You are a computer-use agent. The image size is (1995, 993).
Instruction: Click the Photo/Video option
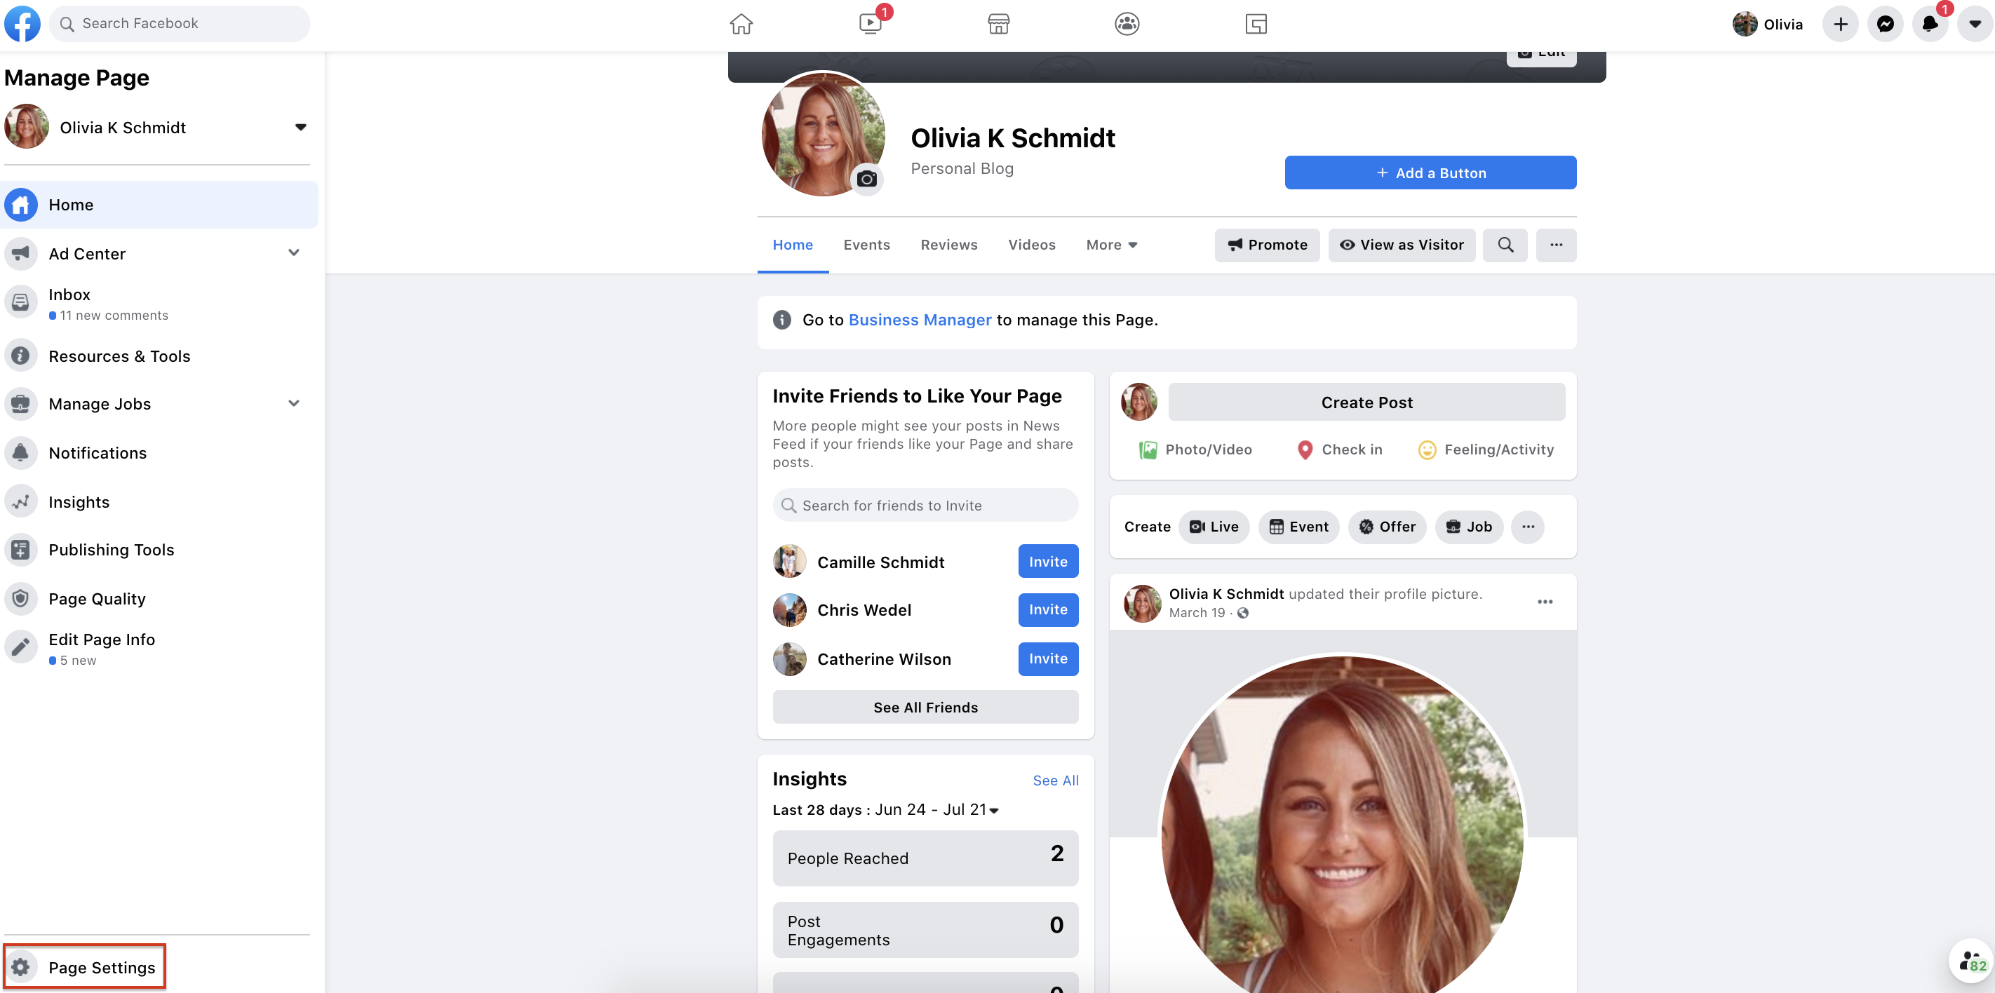(1195, 450)
